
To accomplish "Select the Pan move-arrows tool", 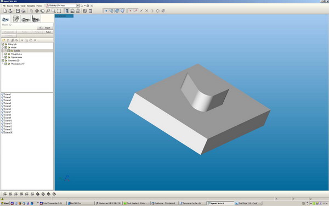I will (x=37, y=11).
